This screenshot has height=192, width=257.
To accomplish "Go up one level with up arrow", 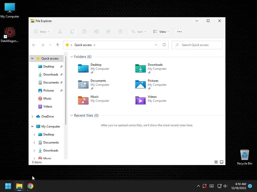I will [x=57, y=45].
